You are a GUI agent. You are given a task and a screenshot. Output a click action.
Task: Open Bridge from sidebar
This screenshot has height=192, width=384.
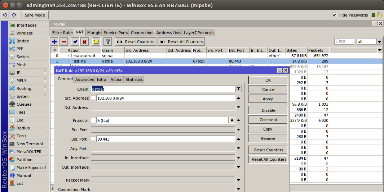pos(28,41)
